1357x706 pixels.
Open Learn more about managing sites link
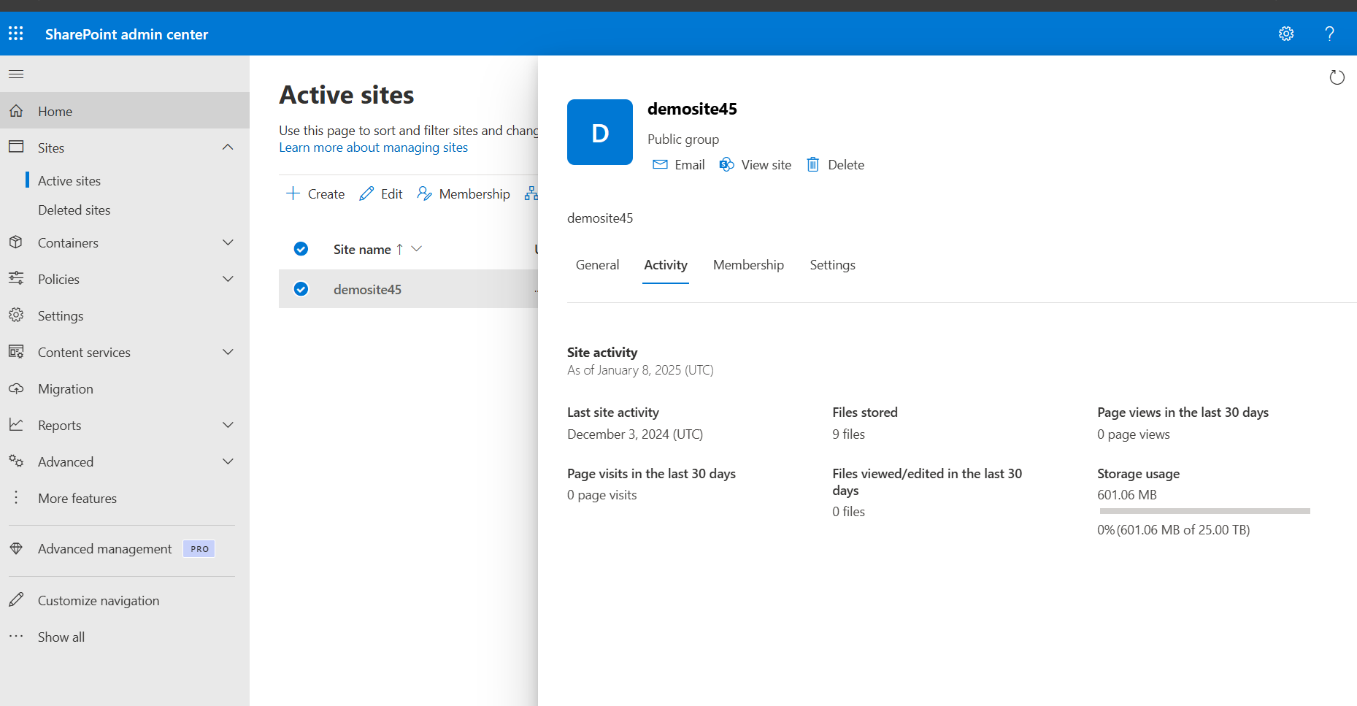[x=373, y=147]
